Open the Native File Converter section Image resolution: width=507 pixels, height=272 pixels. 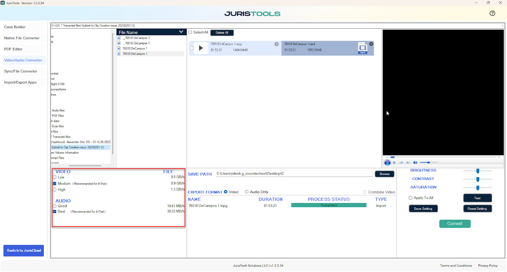pos(22,38)
